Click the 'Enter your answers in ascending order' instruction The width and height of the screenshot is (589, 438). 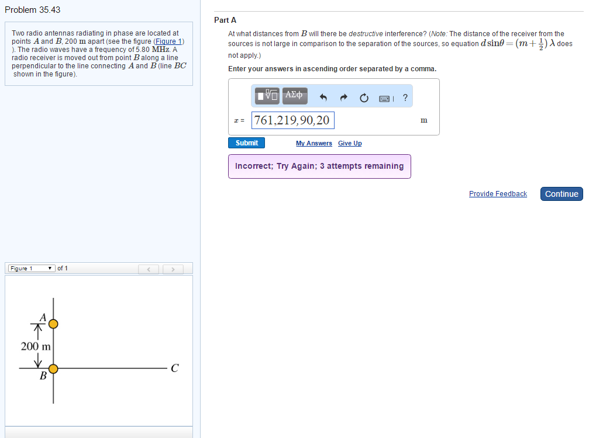coord(332,69)
